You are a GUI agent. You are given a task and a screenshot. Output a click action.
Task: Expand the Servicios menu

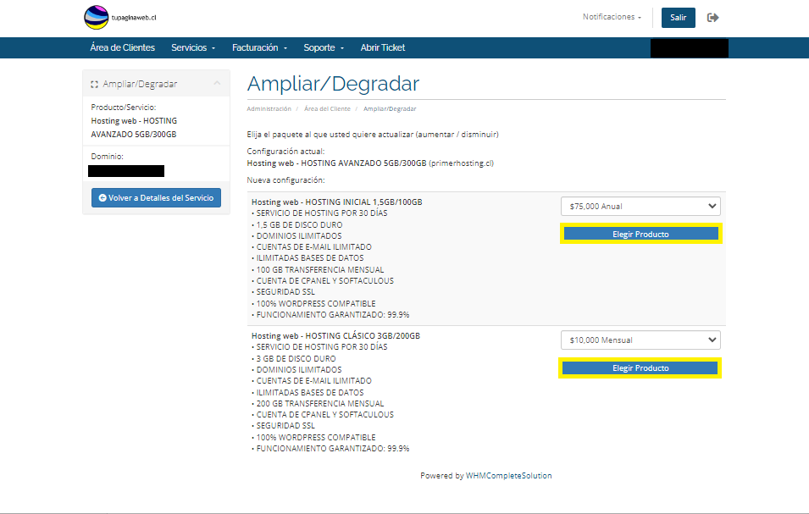pyautogui.click(x=193, y=47)
